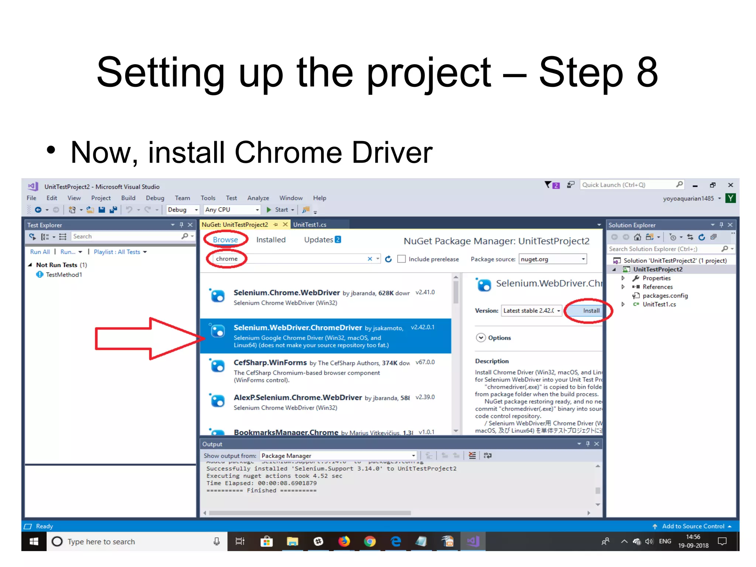Viewport: 756px width, 567px height.
Task: Clear all output pane text icon
Action: 472,455
